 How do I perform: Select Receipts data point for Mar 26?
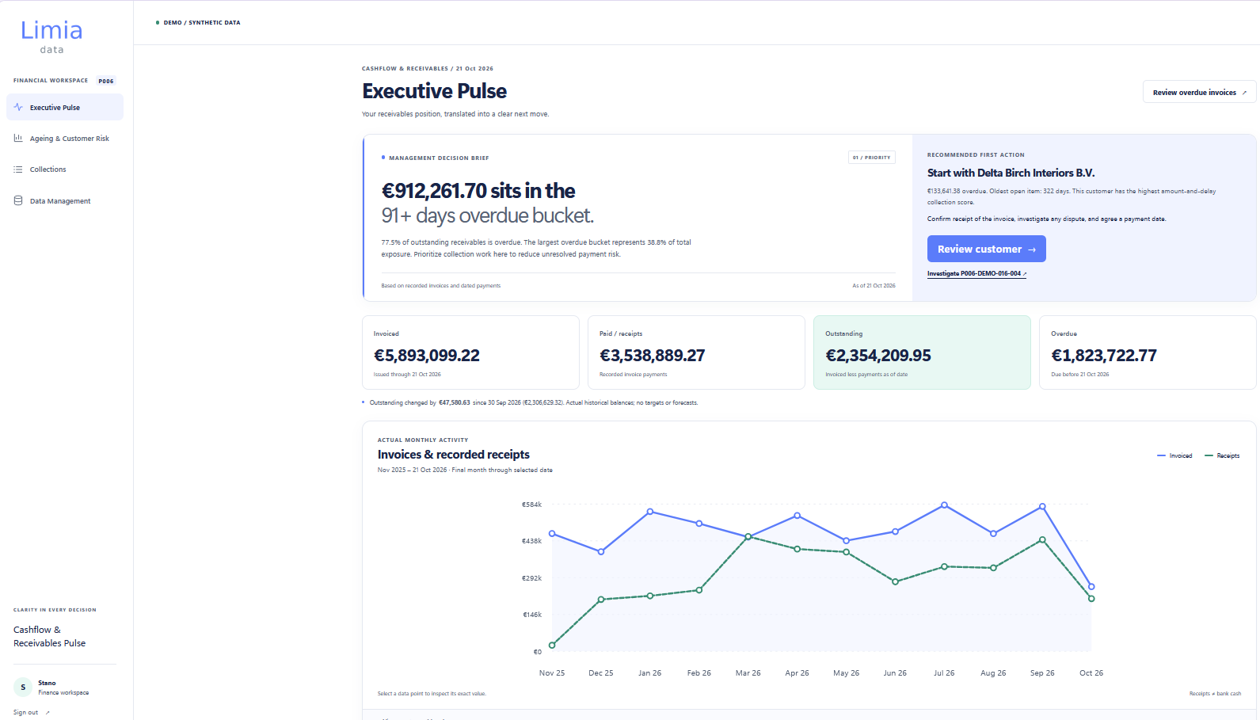pyautogui.click(x=748, y=537)
